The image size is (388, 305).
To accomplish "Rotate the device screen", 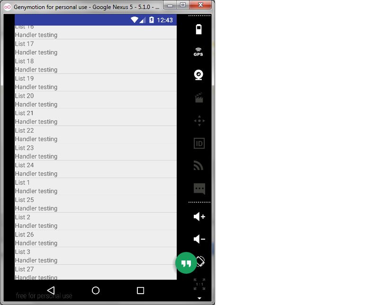I will click(x=200, y=261).
